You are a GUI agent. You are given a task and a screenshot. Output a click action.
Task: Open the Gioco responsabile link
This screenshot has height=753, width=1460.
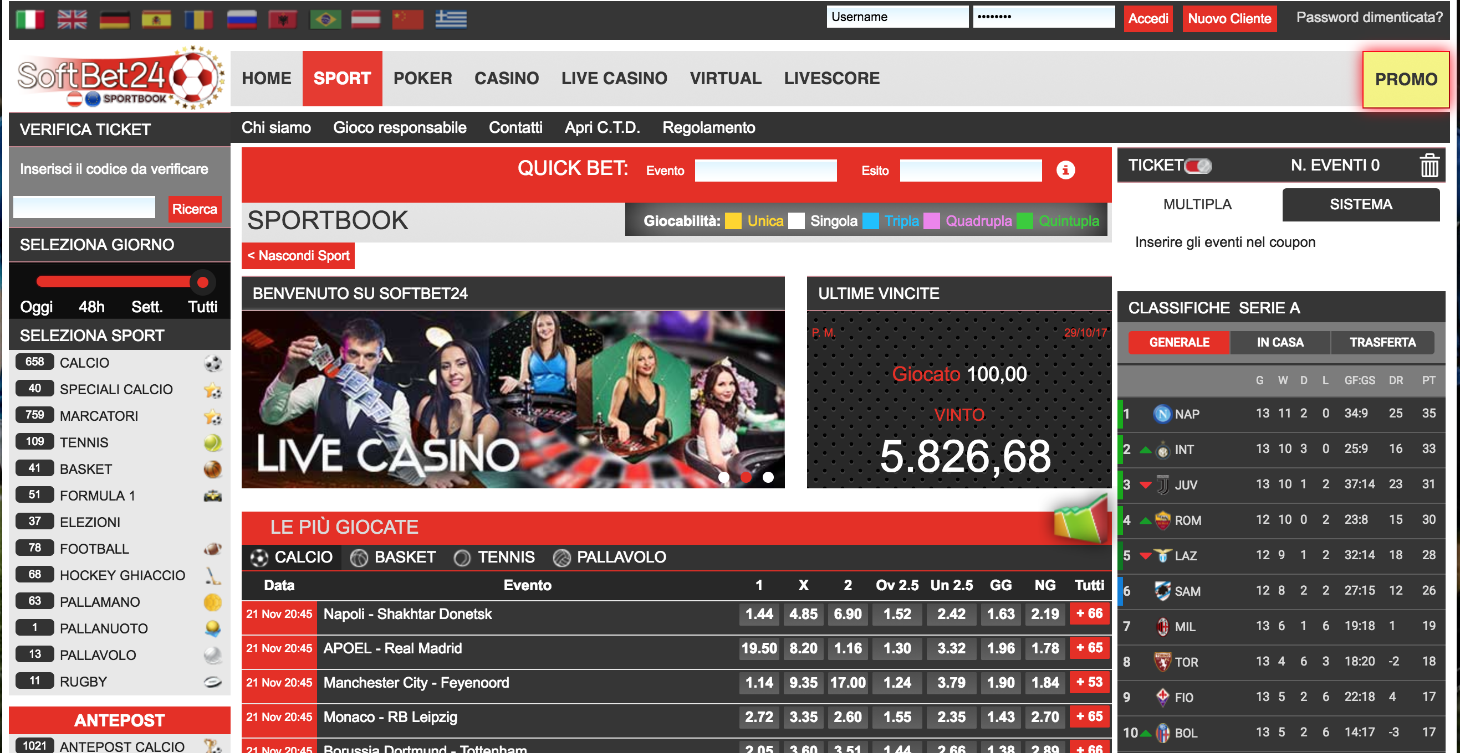(x=400, y=127)
